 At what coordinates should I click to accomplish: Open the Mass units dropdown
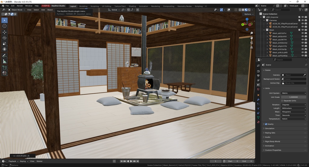point(294,112)
